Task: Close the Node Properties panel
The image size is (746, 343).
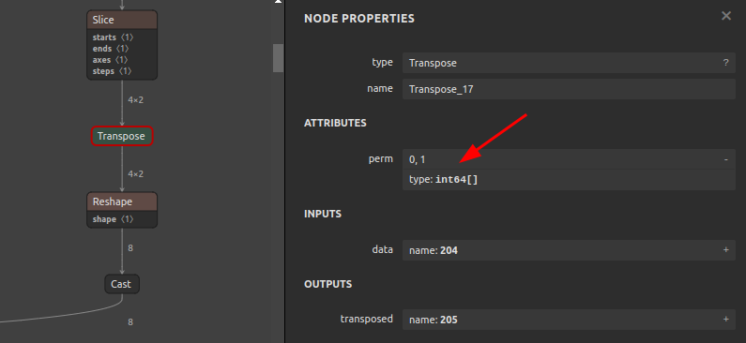Action: click(x=726, y=16)
